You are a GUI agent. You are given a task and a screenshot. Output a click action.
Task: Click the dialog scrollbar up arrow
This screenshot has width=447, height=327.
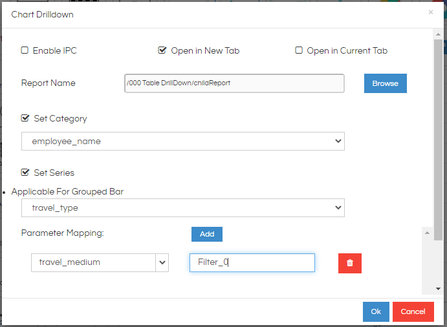tap(438, 34)
